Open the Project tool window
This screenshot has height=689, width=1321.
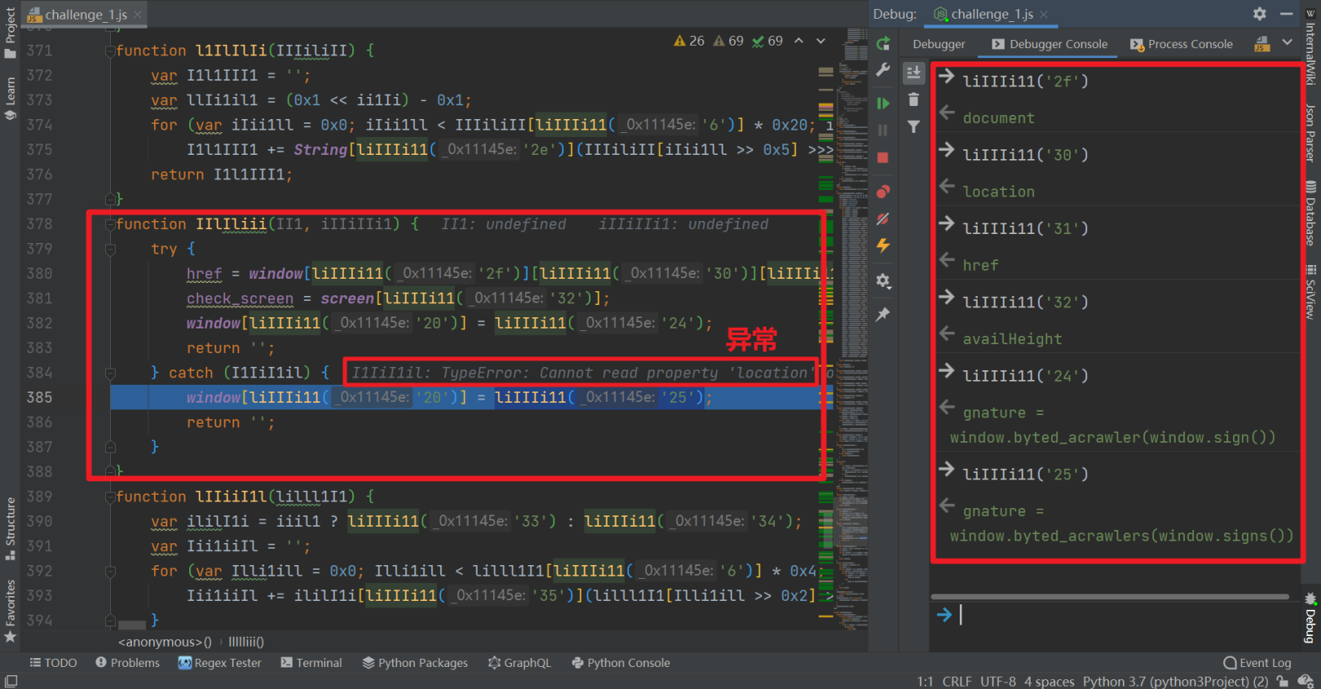[10, 33]
